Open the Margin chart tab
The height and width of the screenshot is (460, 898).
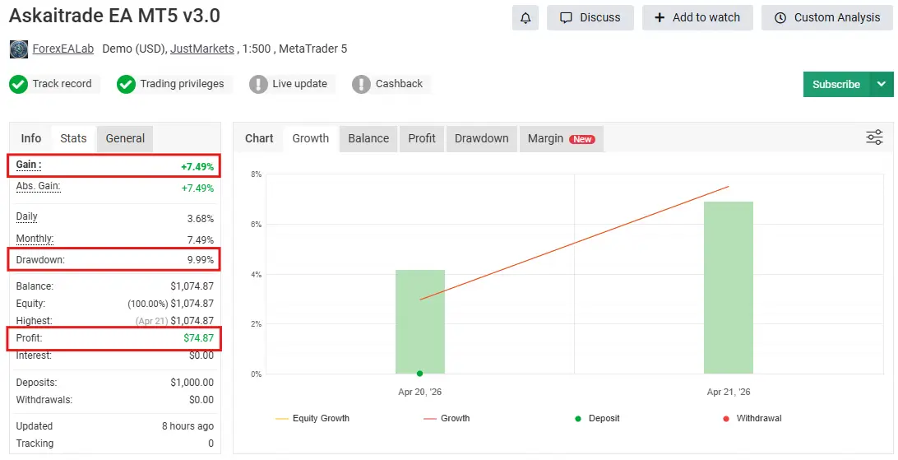click(x=561, y=138)
